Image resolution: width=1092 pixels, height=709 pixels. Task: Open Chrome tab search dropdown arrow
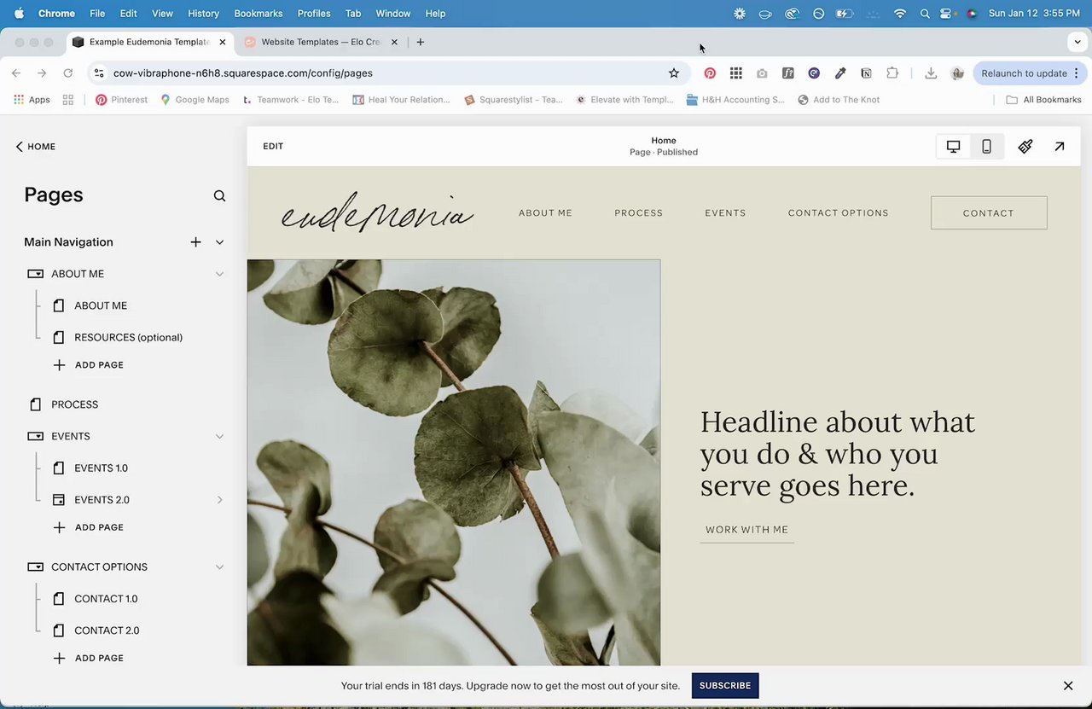click(1077, 42)
